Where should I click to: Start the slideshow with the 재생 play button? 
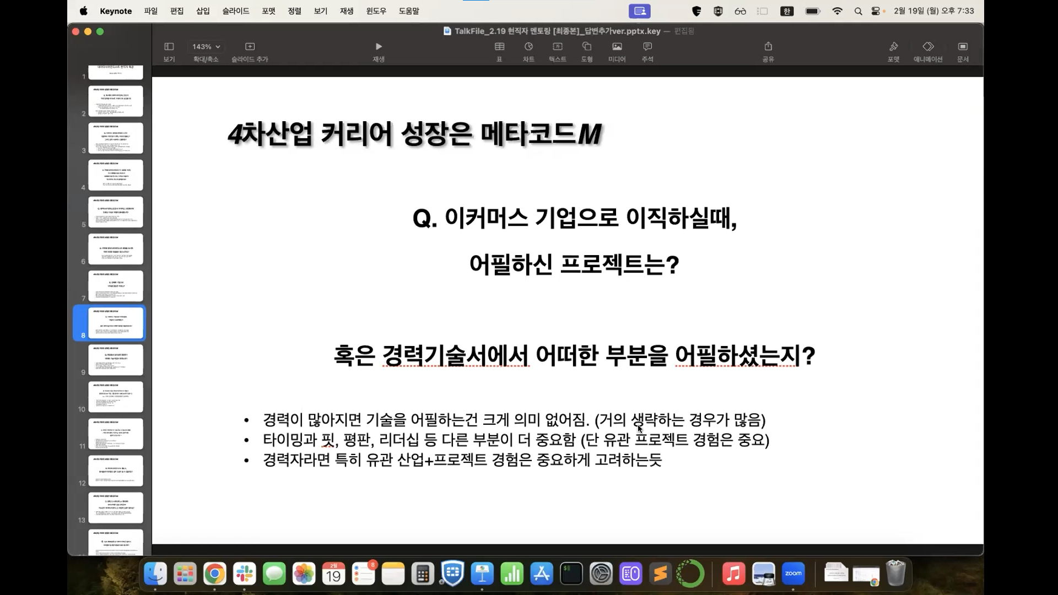click(378, 47)
